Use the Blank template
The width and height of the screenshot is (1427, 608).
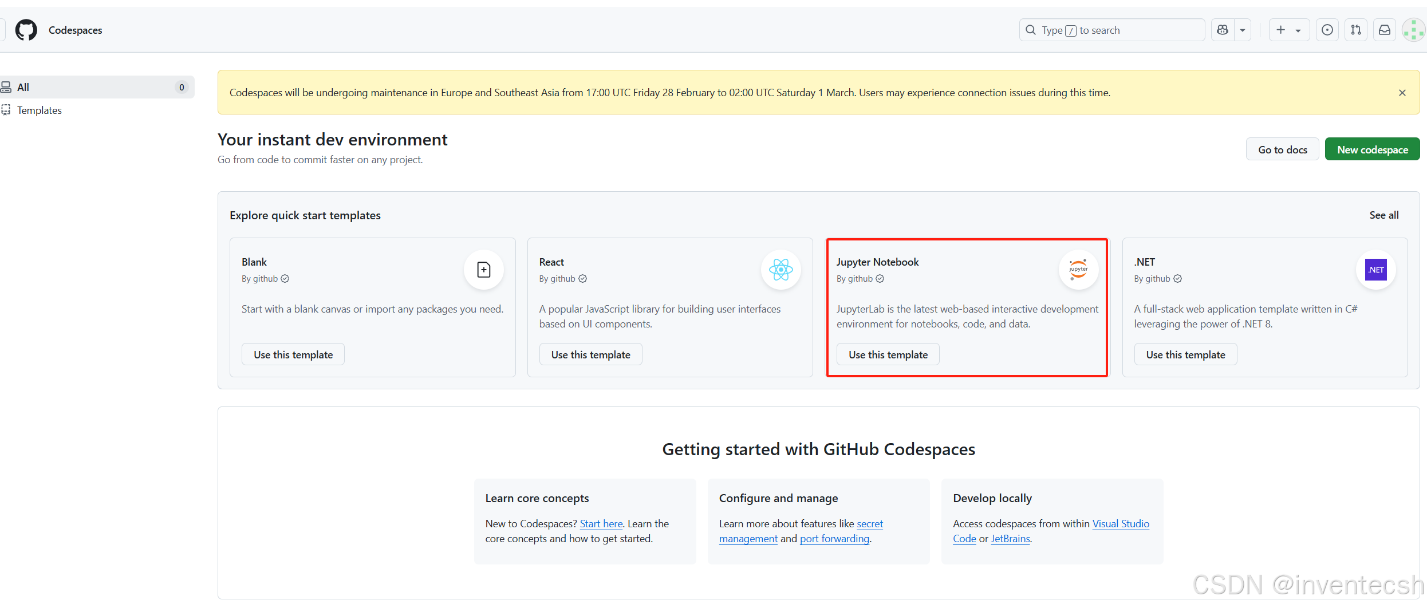293,354
